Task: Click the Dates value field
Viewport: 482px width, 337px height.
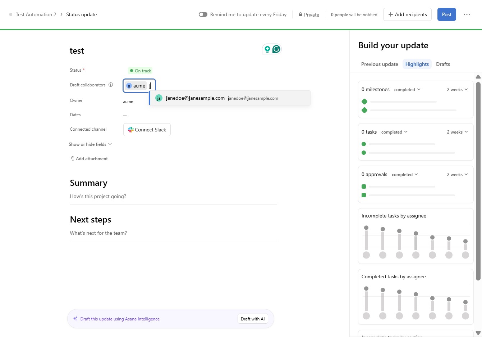Action: point(125,115)
